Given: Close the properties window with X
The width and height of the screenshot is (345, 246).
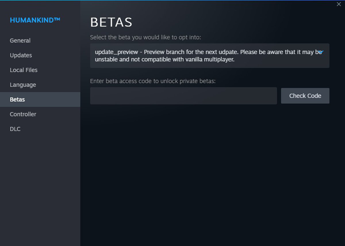Looking at the screenshot, I should [339, 4].
